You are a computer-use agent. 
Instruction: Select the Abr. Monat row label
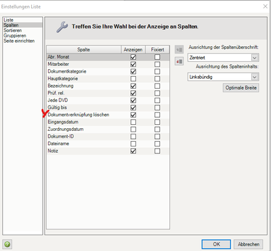(58, 57)
